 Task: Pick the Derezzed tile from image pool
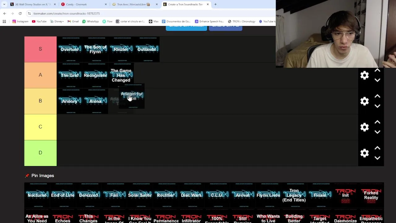88,195
